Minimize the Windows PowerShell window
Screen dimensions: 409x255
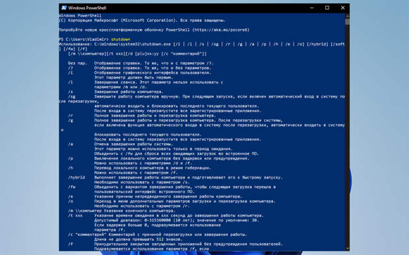point(312,8)
